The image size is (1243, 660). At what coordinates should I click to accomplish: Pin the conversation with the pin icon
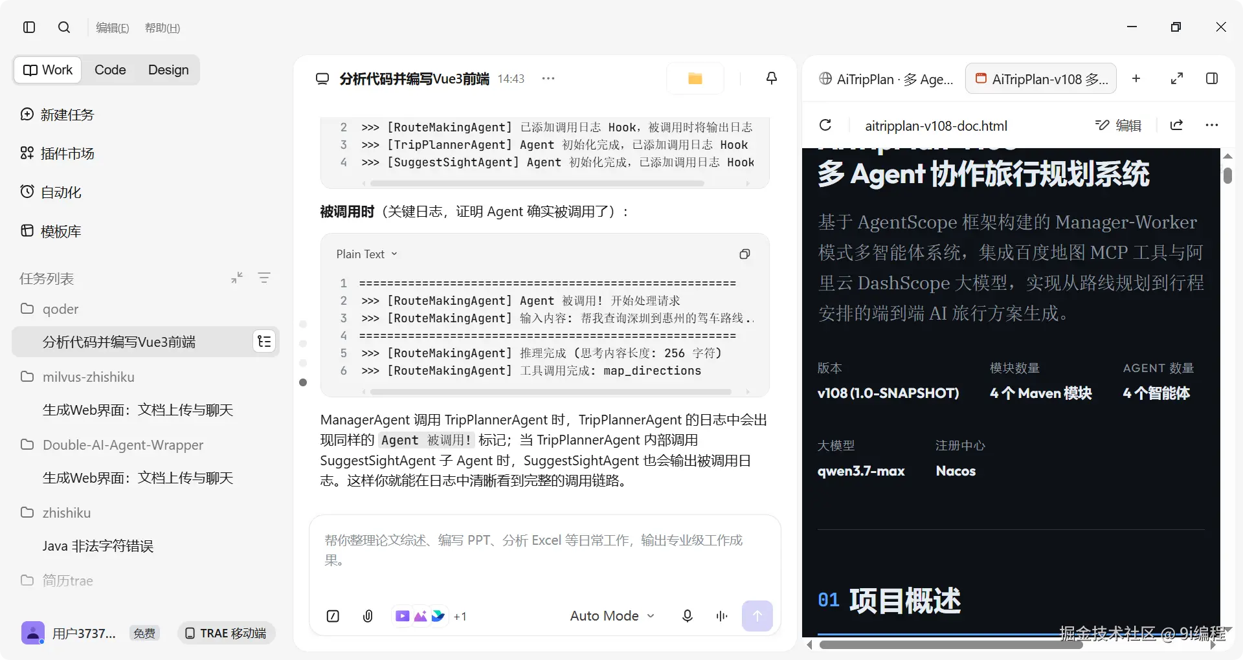click(772, 78)
